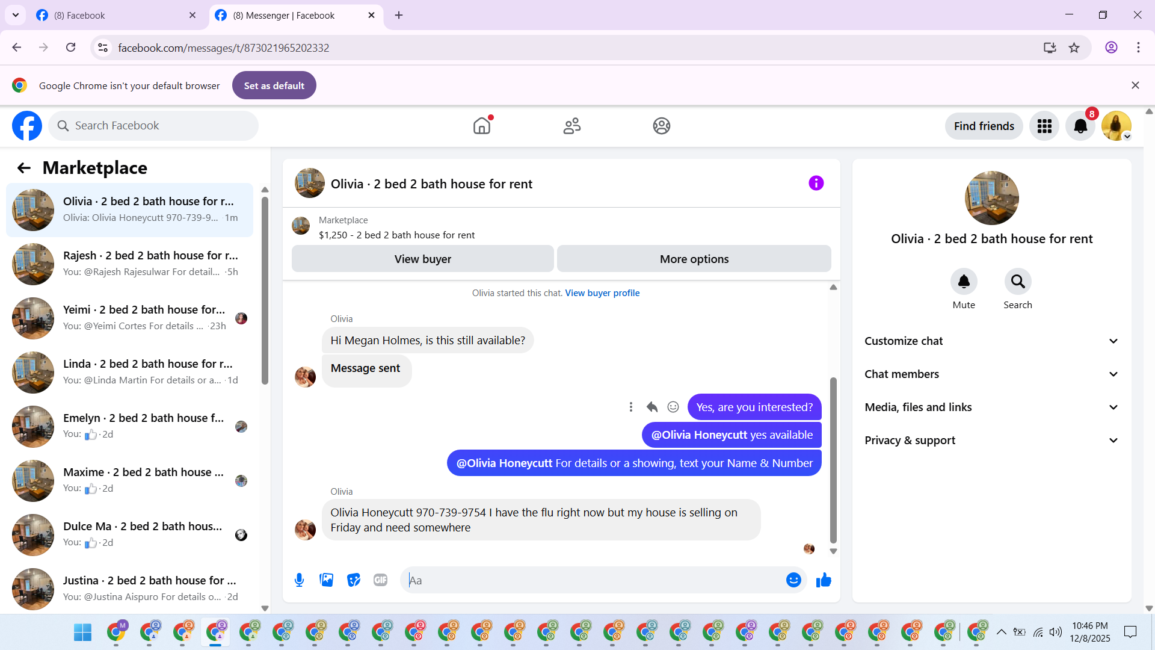Open the notifications bell with 8 badge
Screen dimensions: 1155x650
click(1080, 126)
